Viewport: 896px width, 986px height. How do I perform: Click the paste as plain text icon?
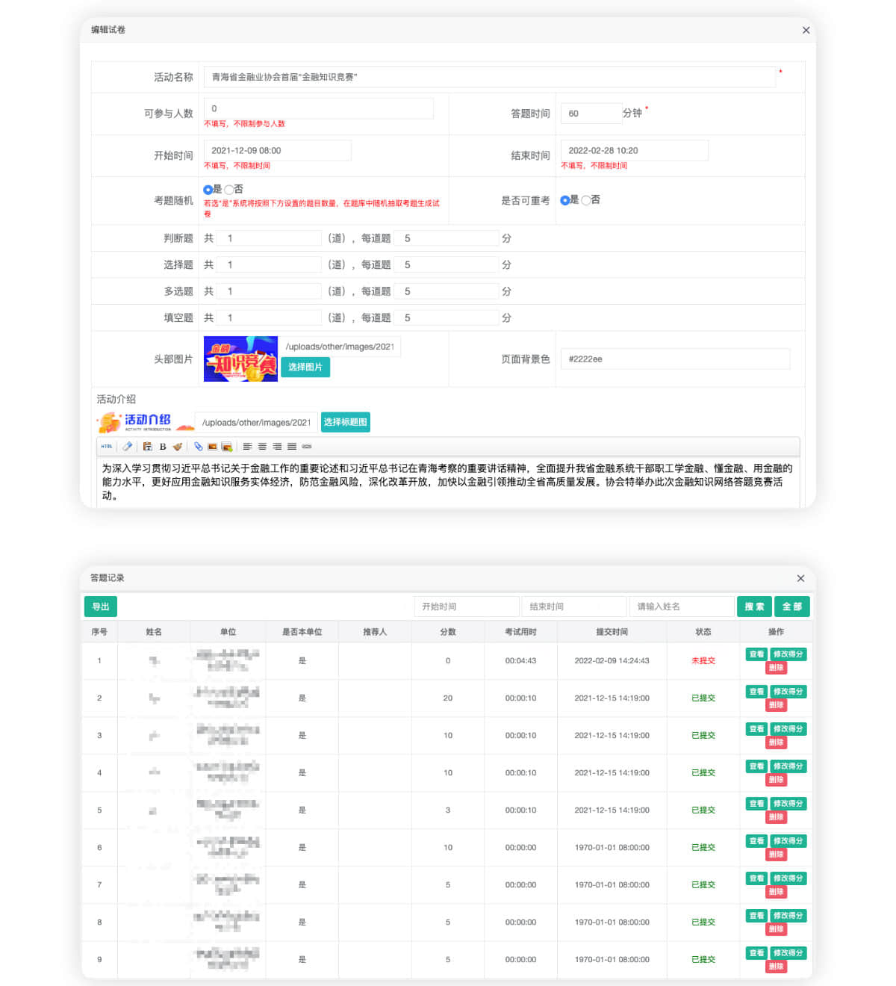point(147,447)
